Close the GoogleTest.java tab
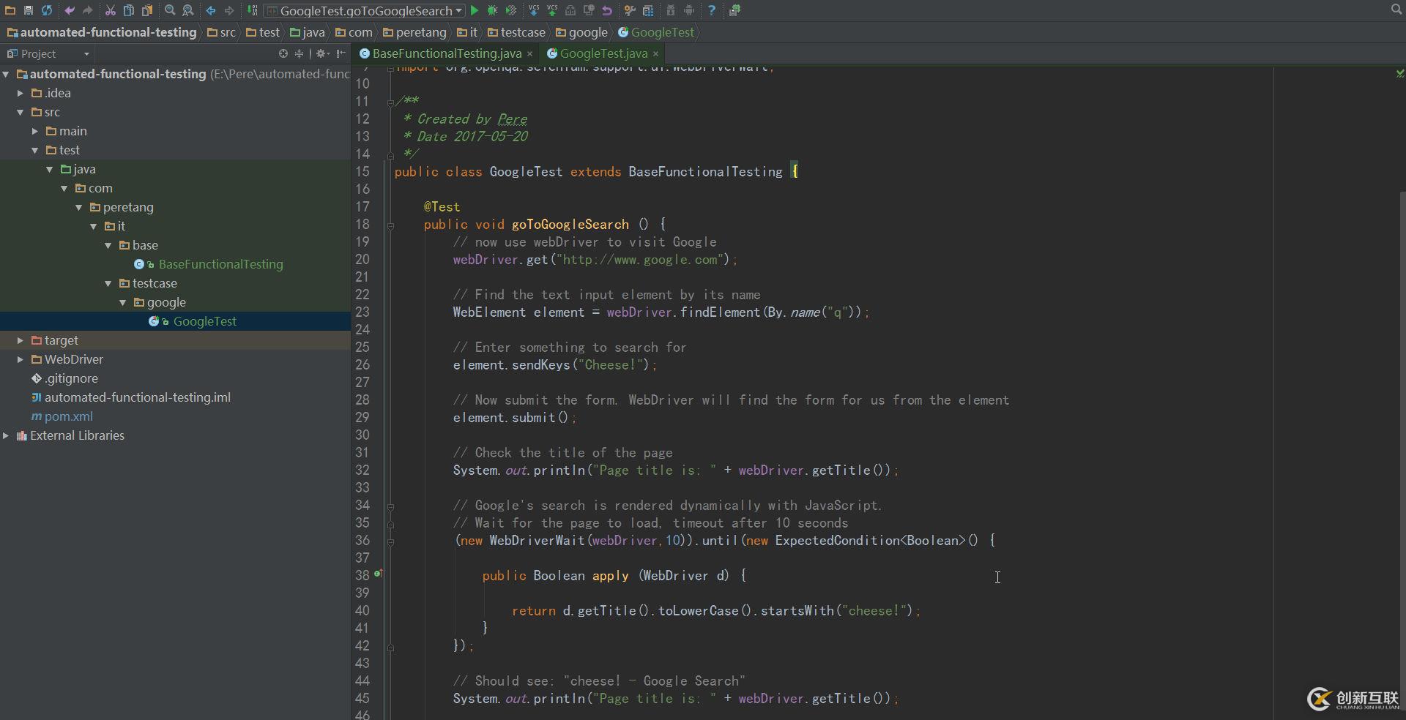The image size is (1406, 720). 655,53
